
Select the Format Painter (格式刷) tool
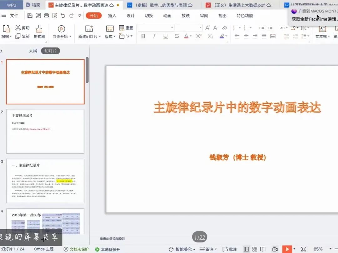point(39,31)
